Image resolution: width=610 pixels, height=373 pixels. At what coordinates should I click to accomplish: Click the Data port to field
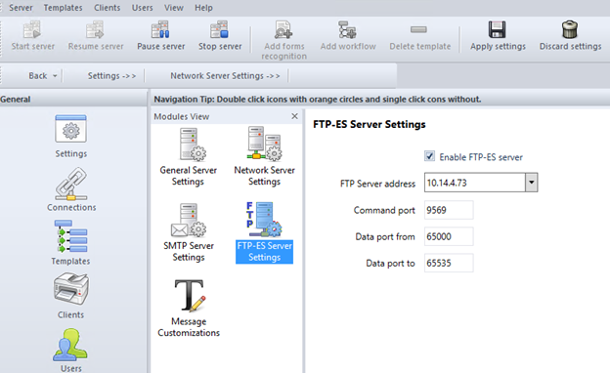(449, 263)
